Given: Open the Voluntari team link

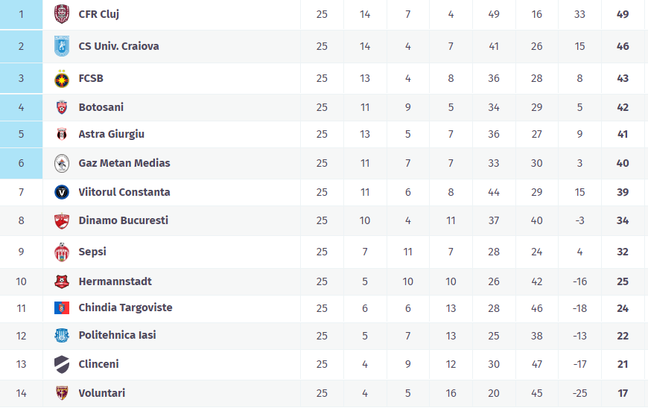Looking at the screenshot, I should pos(101,393).
